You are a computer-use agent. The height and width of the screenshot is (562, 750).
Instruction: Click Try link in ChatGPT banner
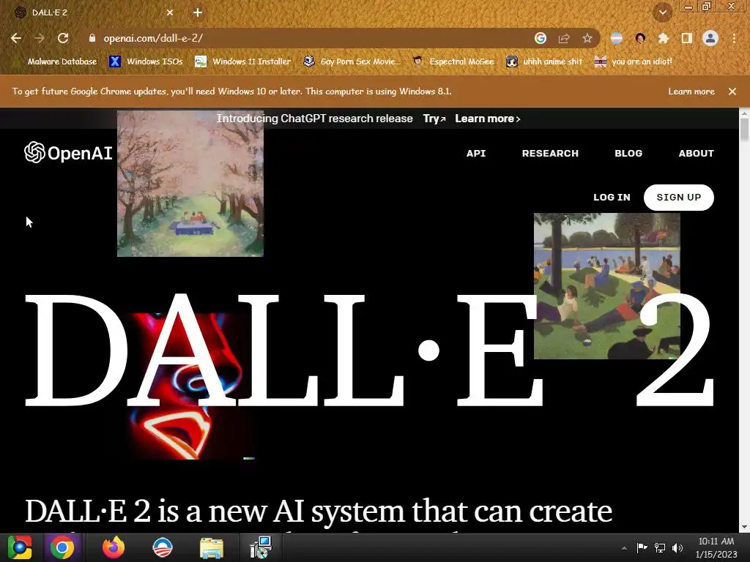tap(434, 119)
